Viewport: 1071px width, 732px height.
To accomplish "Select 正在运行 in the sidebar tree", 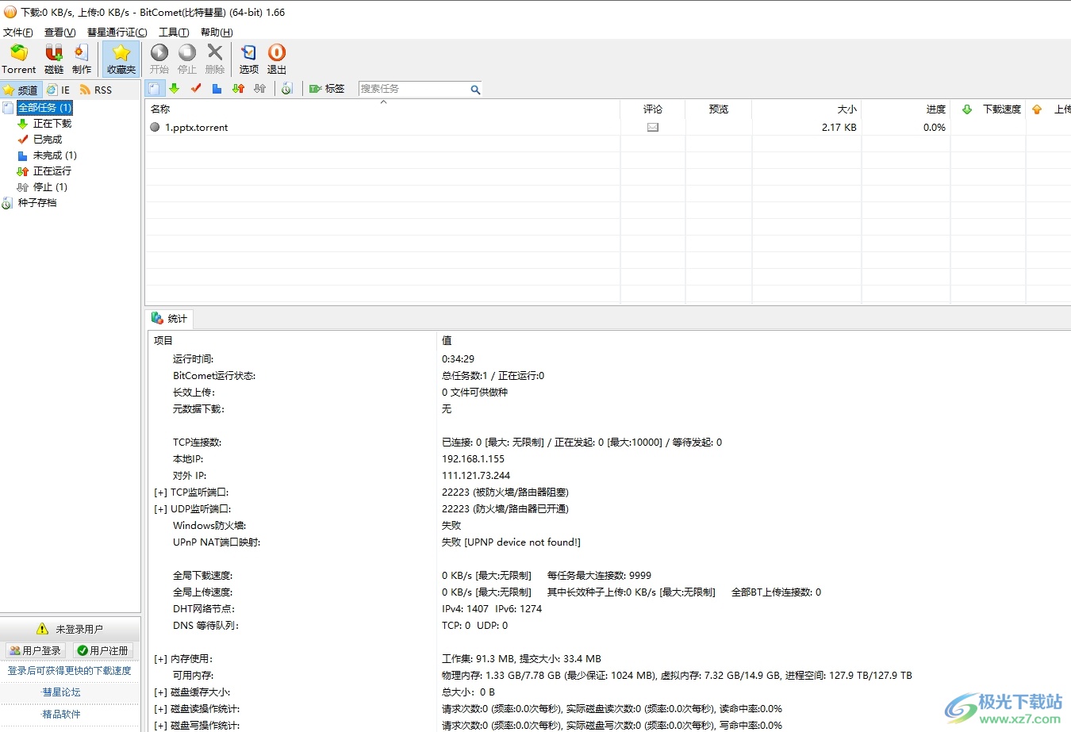I will (x=52, y=171).
